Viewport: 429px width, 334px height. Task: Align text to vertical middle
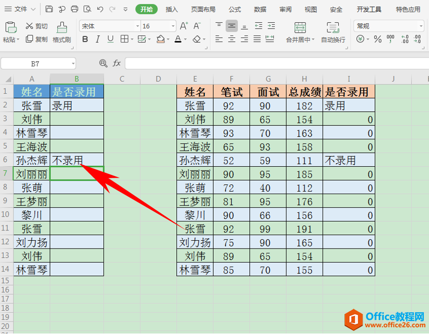232,26
